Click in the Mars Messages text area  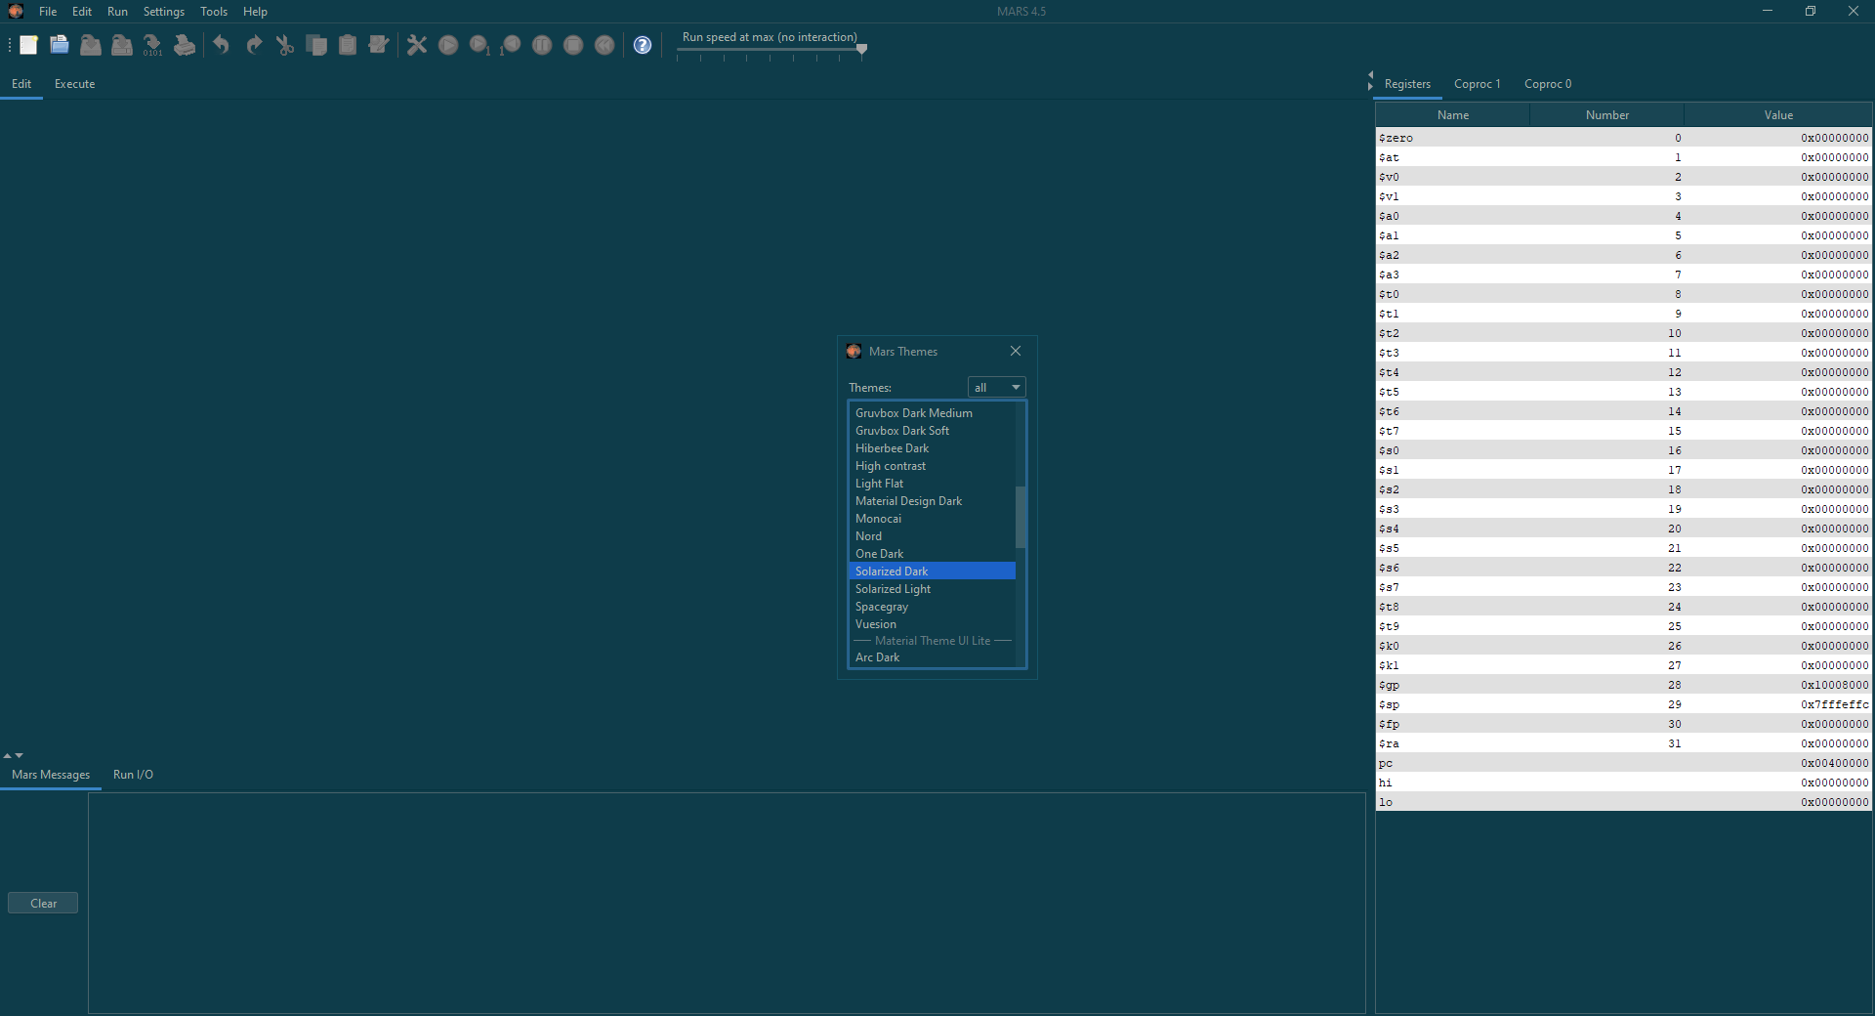point(727,903)
